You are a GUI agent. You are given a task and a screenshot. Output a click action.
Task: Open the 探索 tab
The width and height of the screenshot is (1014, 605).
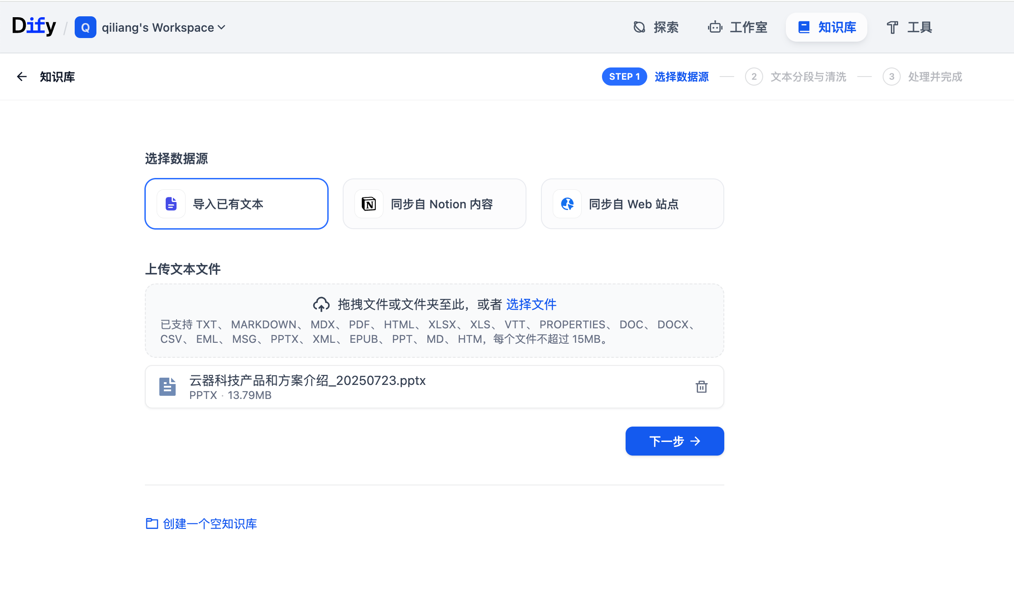(655, 27)
